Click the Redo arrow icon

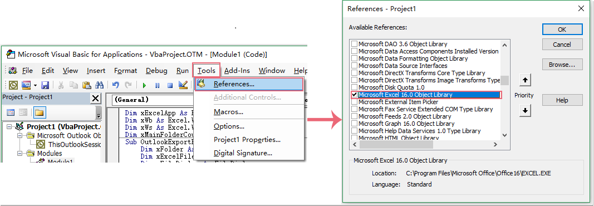(x=129, y=85)
